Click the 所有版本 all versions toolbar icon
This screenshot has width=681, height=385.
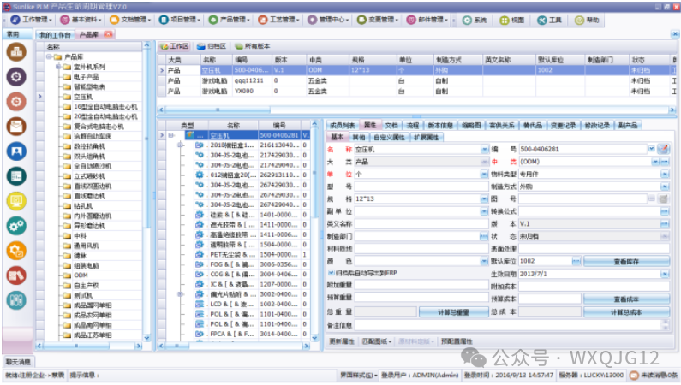(x=239, y=46)
